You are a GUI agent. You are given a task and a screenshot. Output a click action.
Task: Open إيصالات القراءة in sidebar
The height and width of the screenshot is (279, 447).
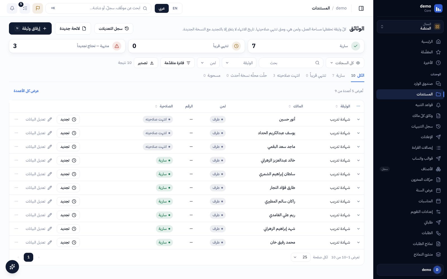[410, 148]
